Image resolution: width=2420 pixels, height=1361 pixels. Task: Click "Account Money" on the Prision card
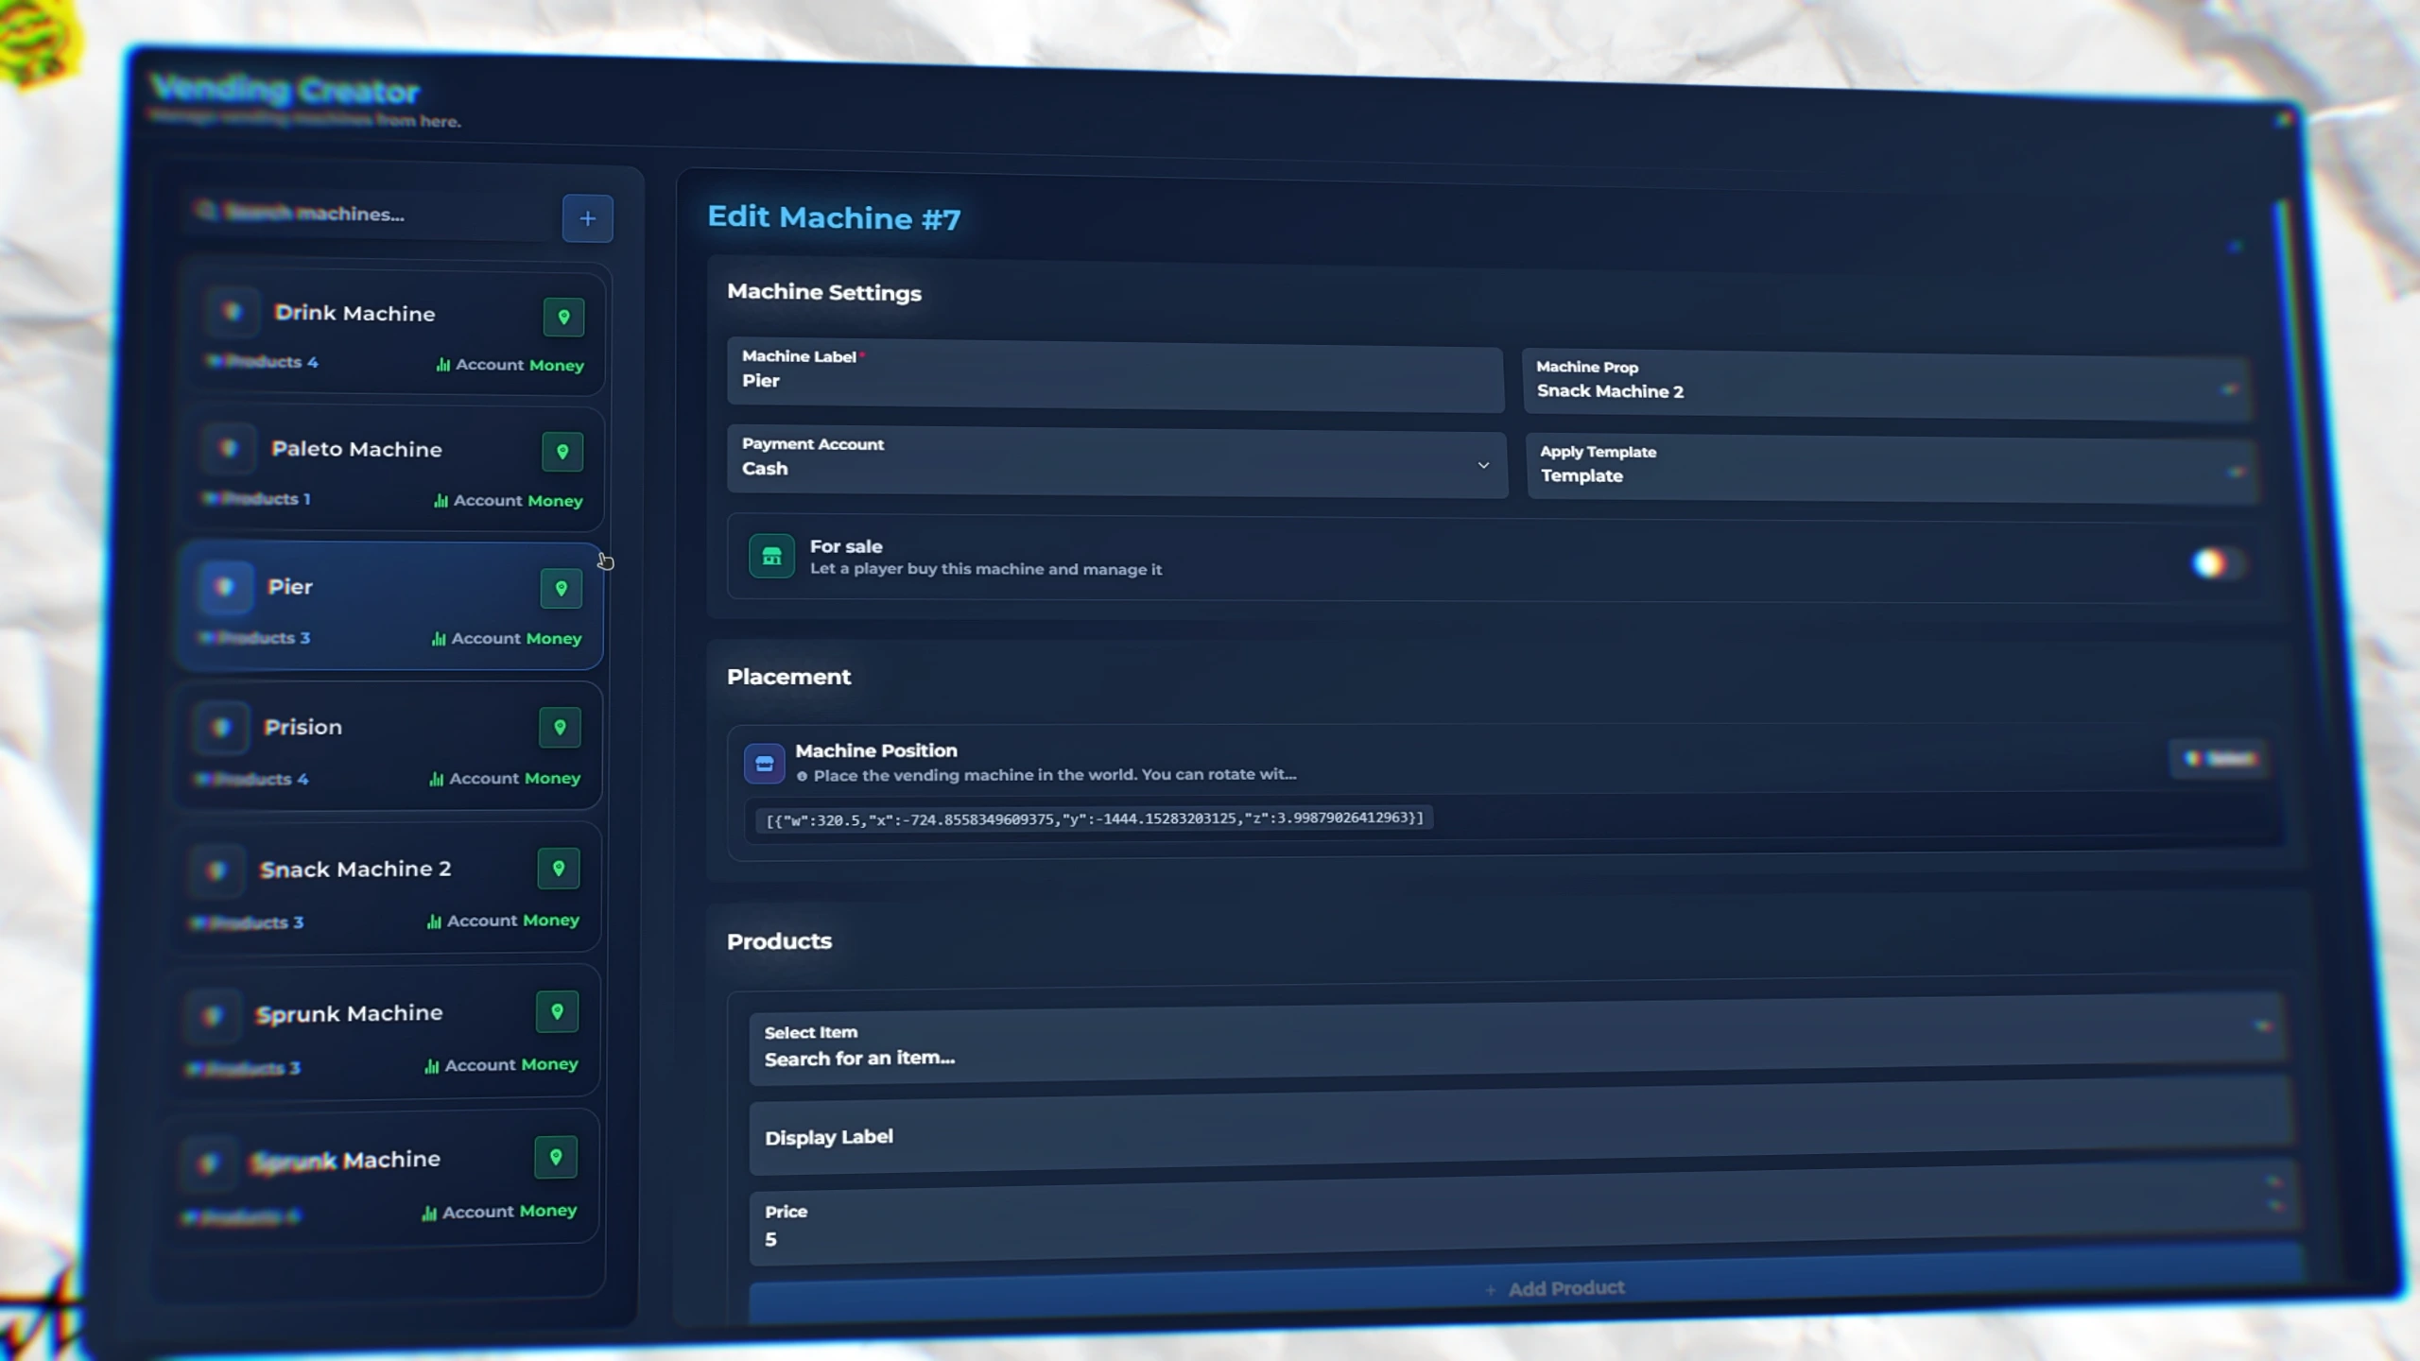[514, 778]
